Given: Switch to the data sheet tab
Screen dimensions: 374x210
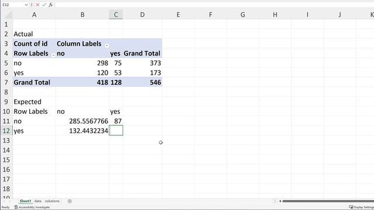Looking at the screenshot, I should pos(37,201).
